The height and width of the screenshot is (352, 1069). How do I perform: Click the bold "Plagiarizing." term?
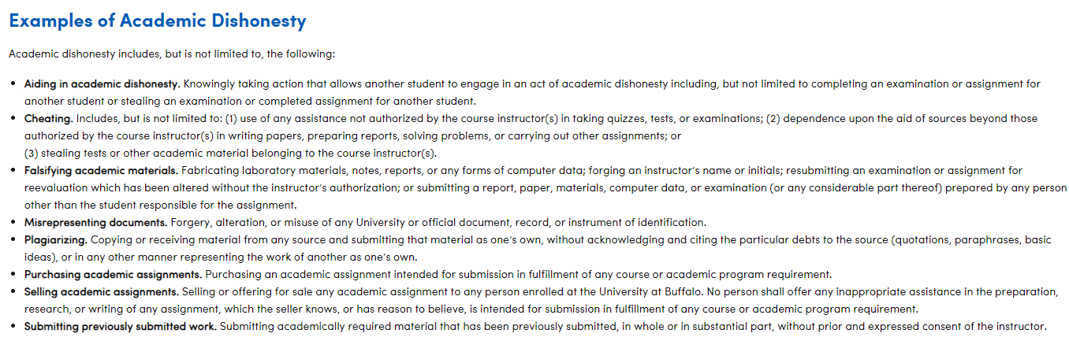[56, 239]
